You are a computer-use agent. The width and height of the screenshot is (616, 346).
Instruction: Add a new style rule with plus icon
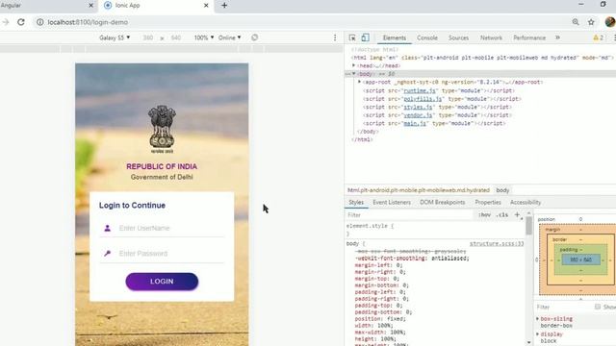(517, 215)
